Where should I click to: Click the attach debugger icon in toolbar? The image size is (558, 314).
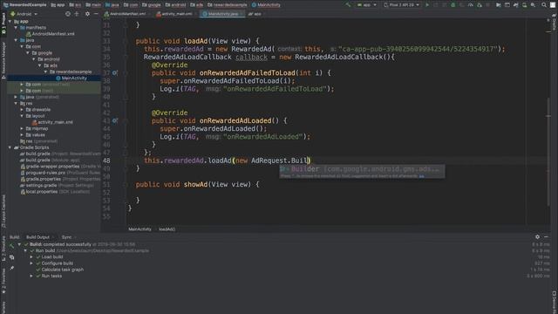tap(480, 5)
